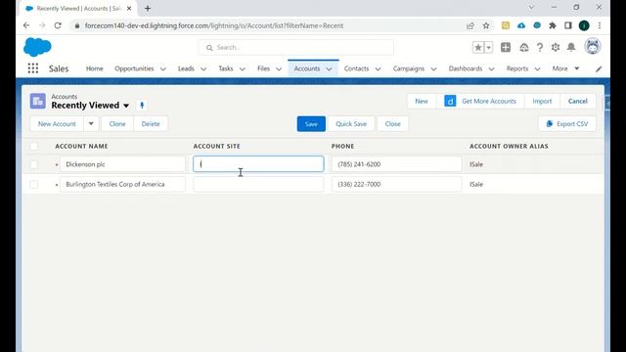Open the favorites list dropdown arrow

489,48
